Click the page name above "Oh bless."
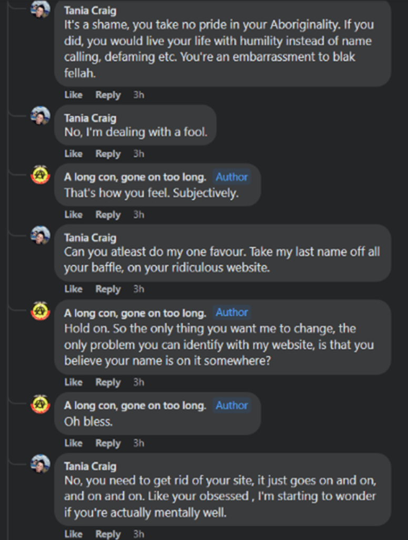The height and width of the screenshot is (540, 408). click(135, 406)
